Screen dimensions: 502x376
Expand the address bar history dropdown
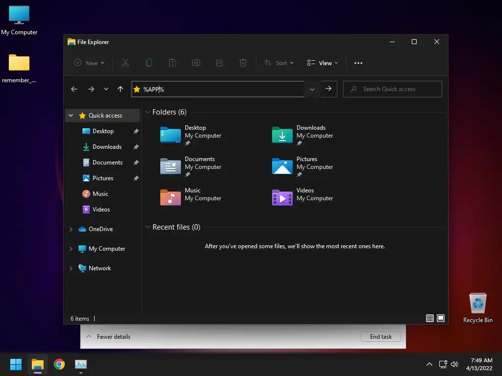312,90
